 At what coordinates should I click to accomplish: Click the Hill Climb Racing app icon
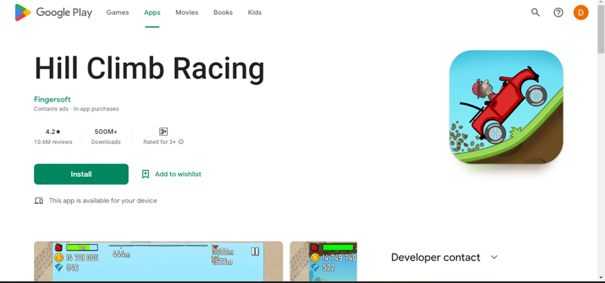(506, 107)
